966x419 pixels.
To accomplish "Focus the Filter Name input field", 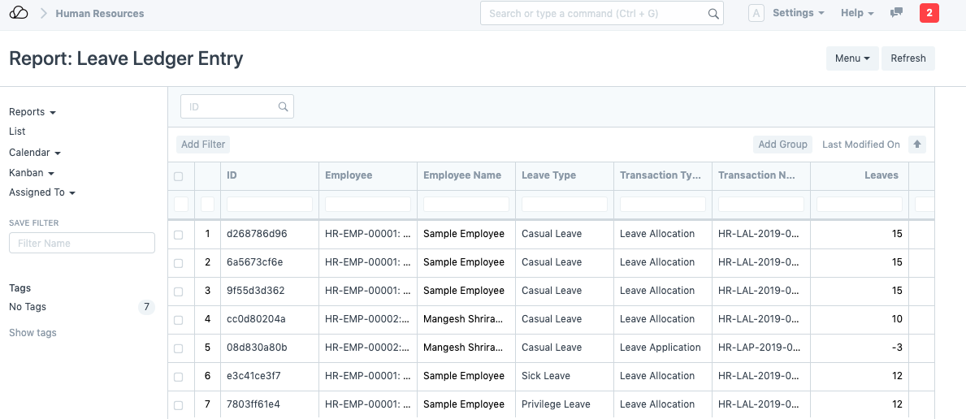I will pyautogui.click(x=81, y=243).
